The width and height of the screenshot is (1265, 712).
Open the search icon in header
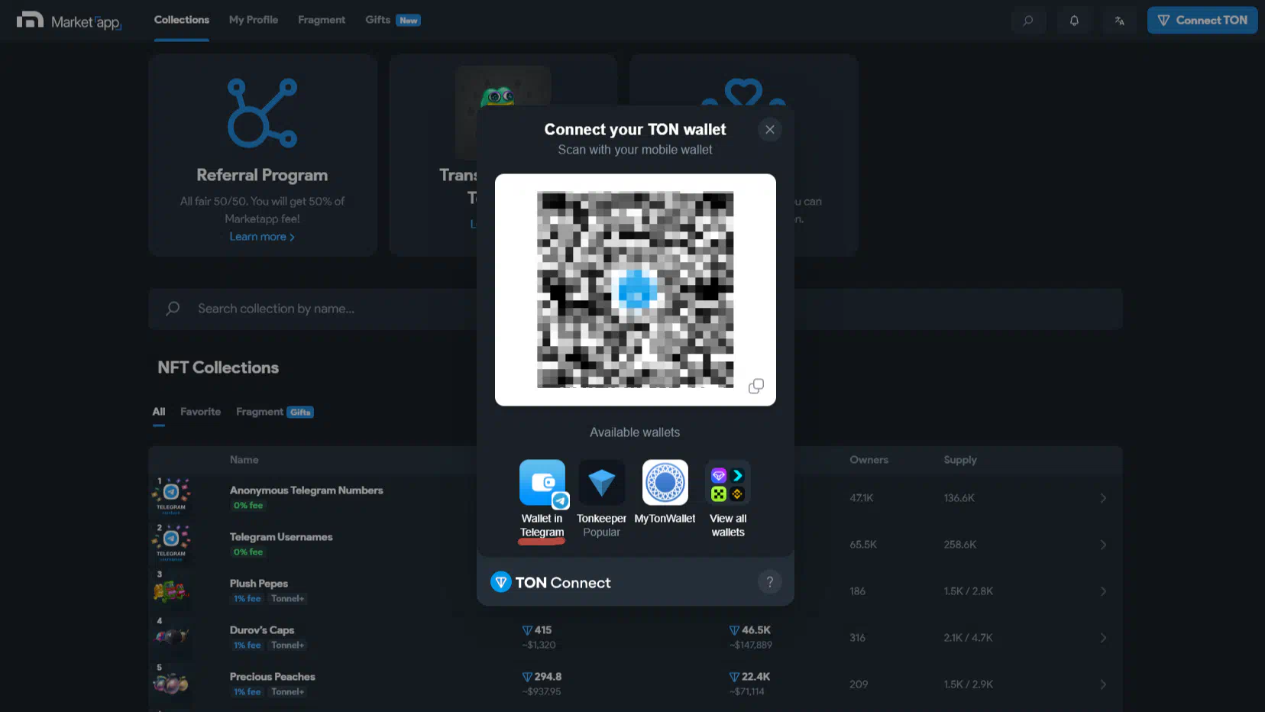coord(1028,21)
